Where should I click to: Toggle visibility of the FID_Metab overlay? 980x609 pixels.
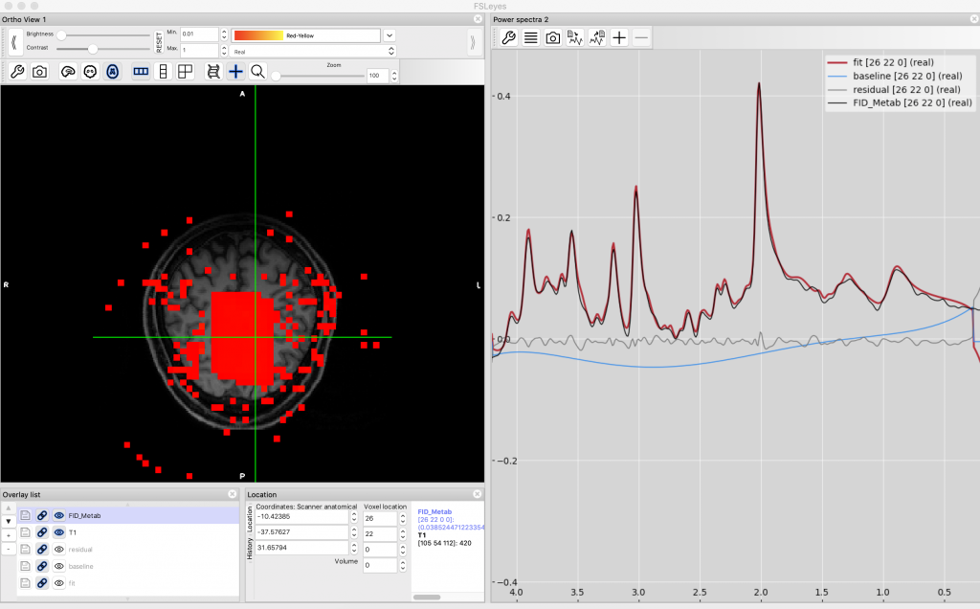pyautogui.click(x=57, y=515)
